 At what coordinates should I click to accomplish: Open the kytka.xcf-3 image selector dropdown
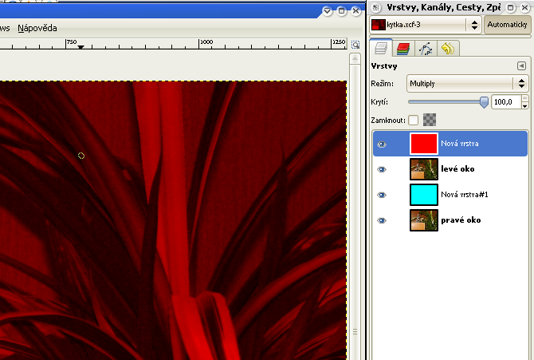coord(426,25)
